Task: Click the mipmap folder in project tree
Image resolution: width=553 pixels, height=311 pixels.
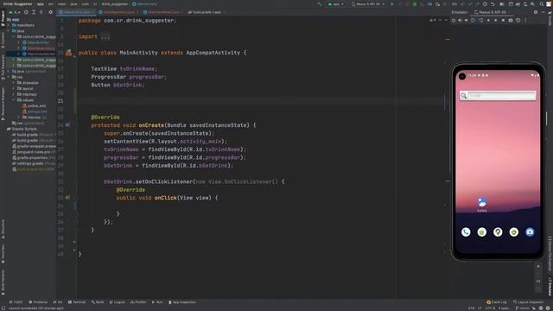Action: (x=27, y=94)
